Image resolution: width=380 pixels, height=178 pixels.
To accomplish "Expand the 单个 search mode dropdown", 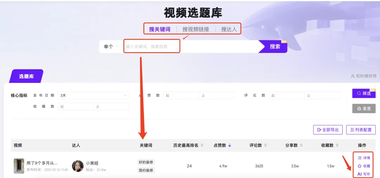I will click(111, 46).
